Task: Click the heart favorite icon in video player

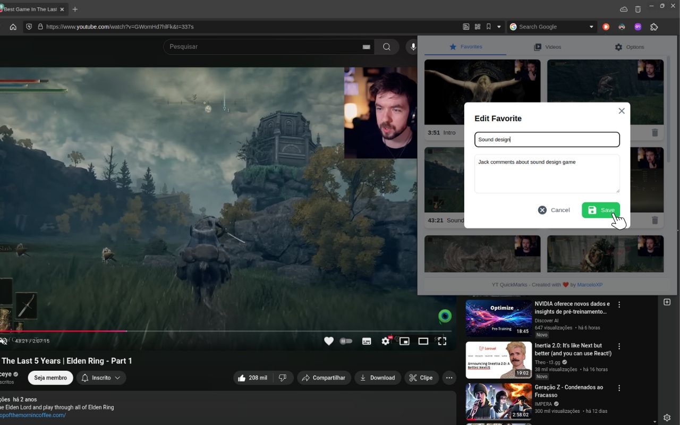Action: pyautogui.click(x=329, y=341)
